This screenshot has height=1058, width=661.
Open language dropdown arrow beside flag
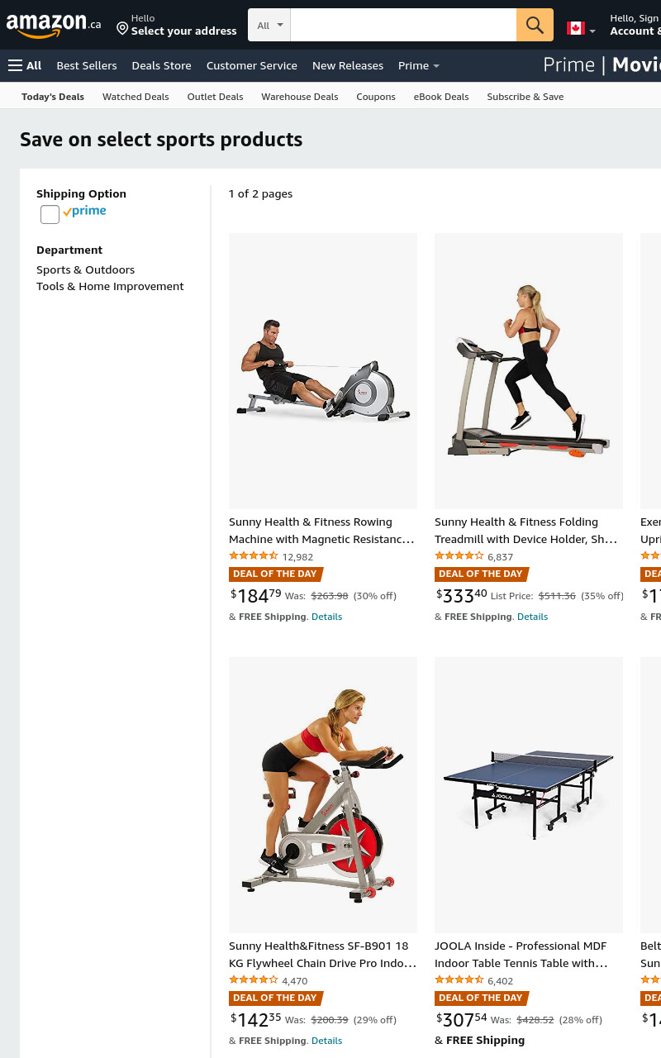point(592,31)
